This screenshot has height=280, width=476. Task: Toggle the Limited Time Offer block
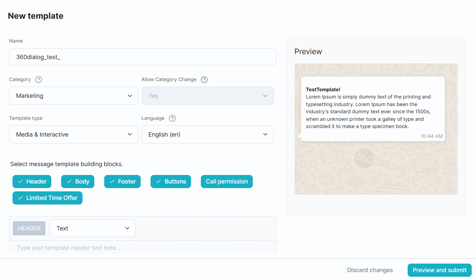click(47, 198)
